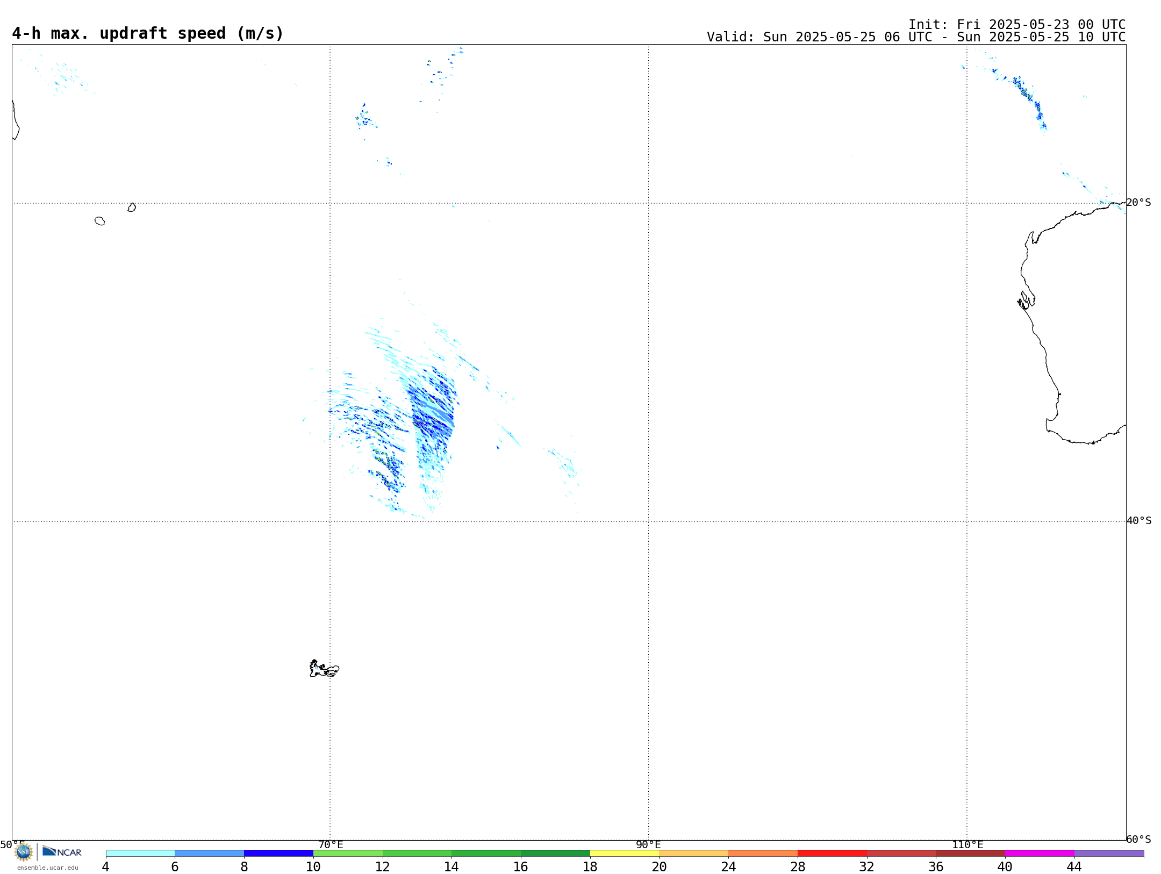
Task: Click the Valid time range text
Action: 916,37
